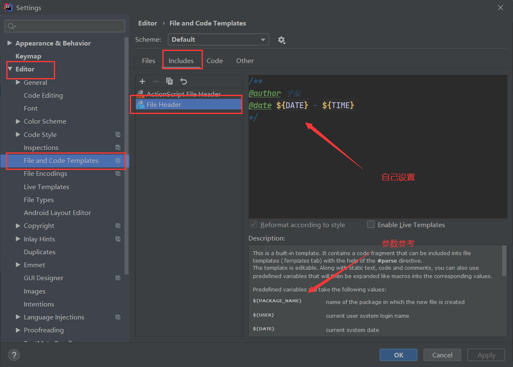This screenshot has width=513, height=367.
Task: Click the project-level icon beside Inspections
Action: pos(118,147)
